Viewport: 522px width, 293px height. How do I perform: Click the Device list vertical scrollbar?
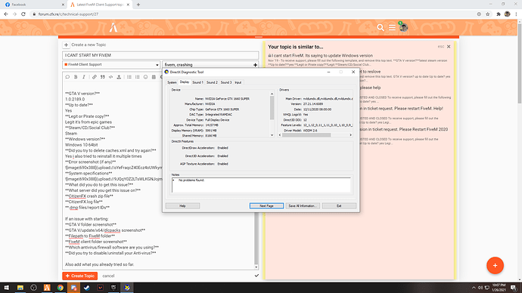(x=272, y=108)
